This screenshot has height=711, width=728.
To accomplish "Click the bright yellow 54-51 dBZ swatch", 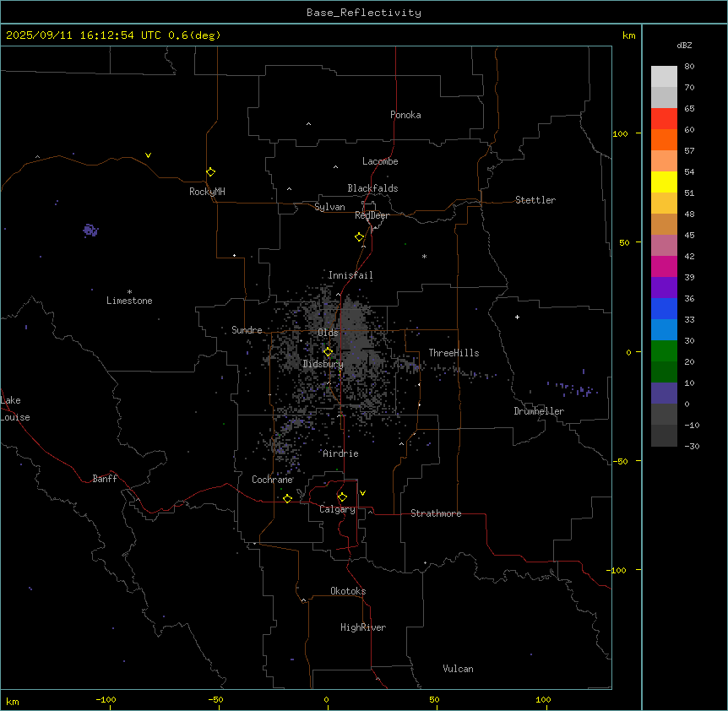I will 664,182.
